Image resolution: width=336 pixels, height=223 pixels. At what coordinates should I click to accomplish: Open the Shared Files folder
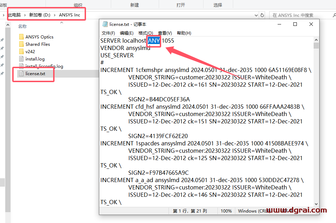(x=35, y=44)
